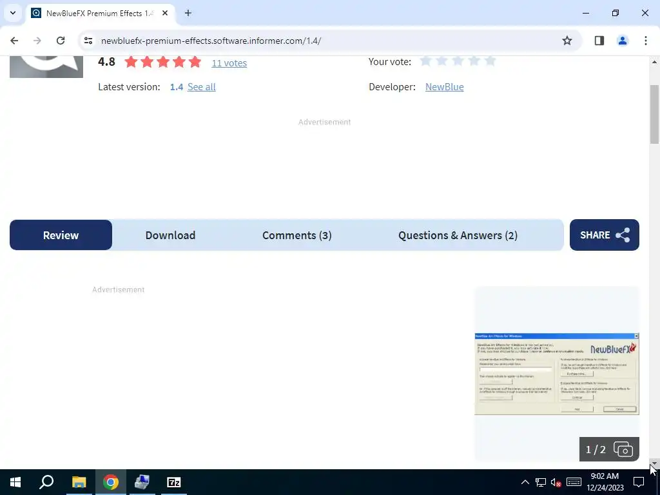Close the NewBlueFX Premium Effects tab
Image resolution: width=660 pixels, height=495 pixels.
(165, 13)
